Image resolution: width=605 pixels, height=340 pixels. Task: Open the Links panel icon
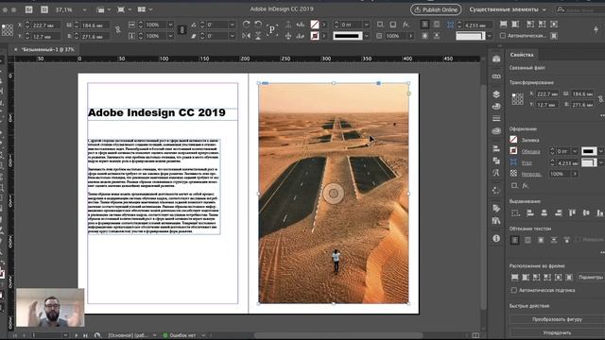(496, 76)
